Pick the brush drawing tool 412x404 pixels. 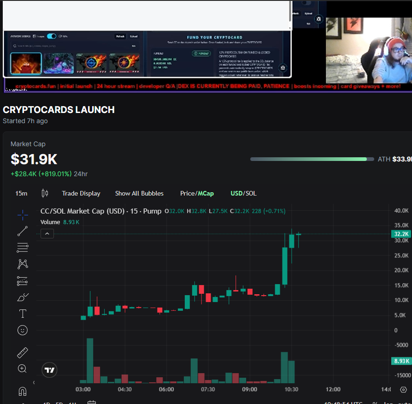pos(23,297)
